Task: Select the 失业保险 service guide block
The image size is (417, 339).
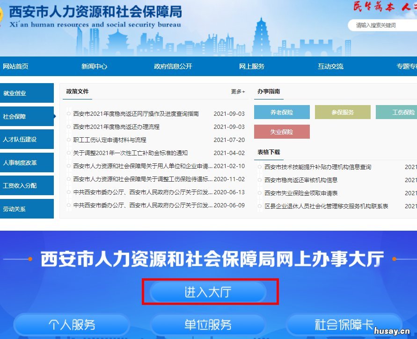Action: pyautogui.click(x=282, y=132)
